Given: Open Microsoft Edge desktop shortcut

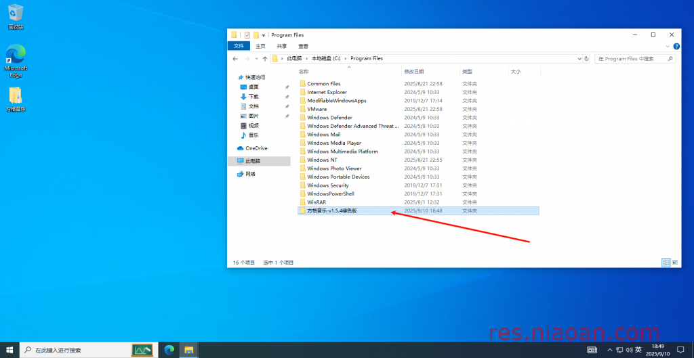Looking at the screenshot, I should [16, 60].
